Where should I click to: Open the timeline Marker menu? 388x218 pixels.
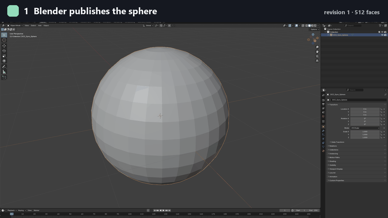tap(36, 210)
